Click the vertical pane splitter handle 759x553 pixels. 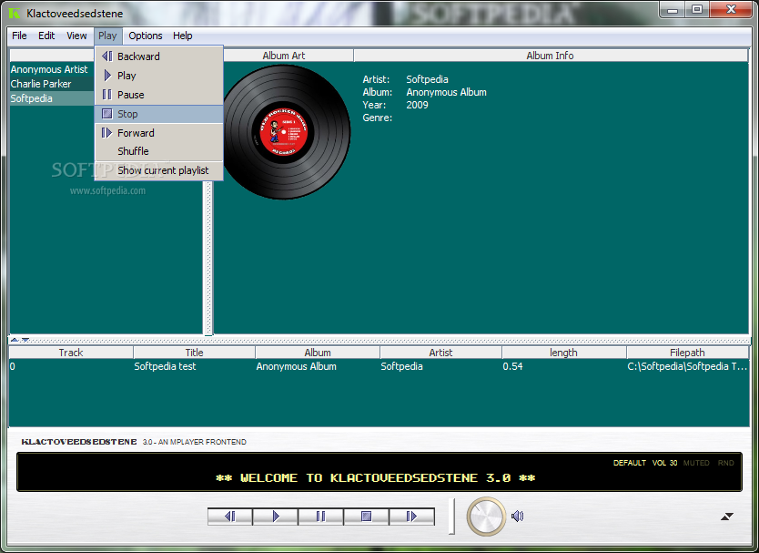208,257
